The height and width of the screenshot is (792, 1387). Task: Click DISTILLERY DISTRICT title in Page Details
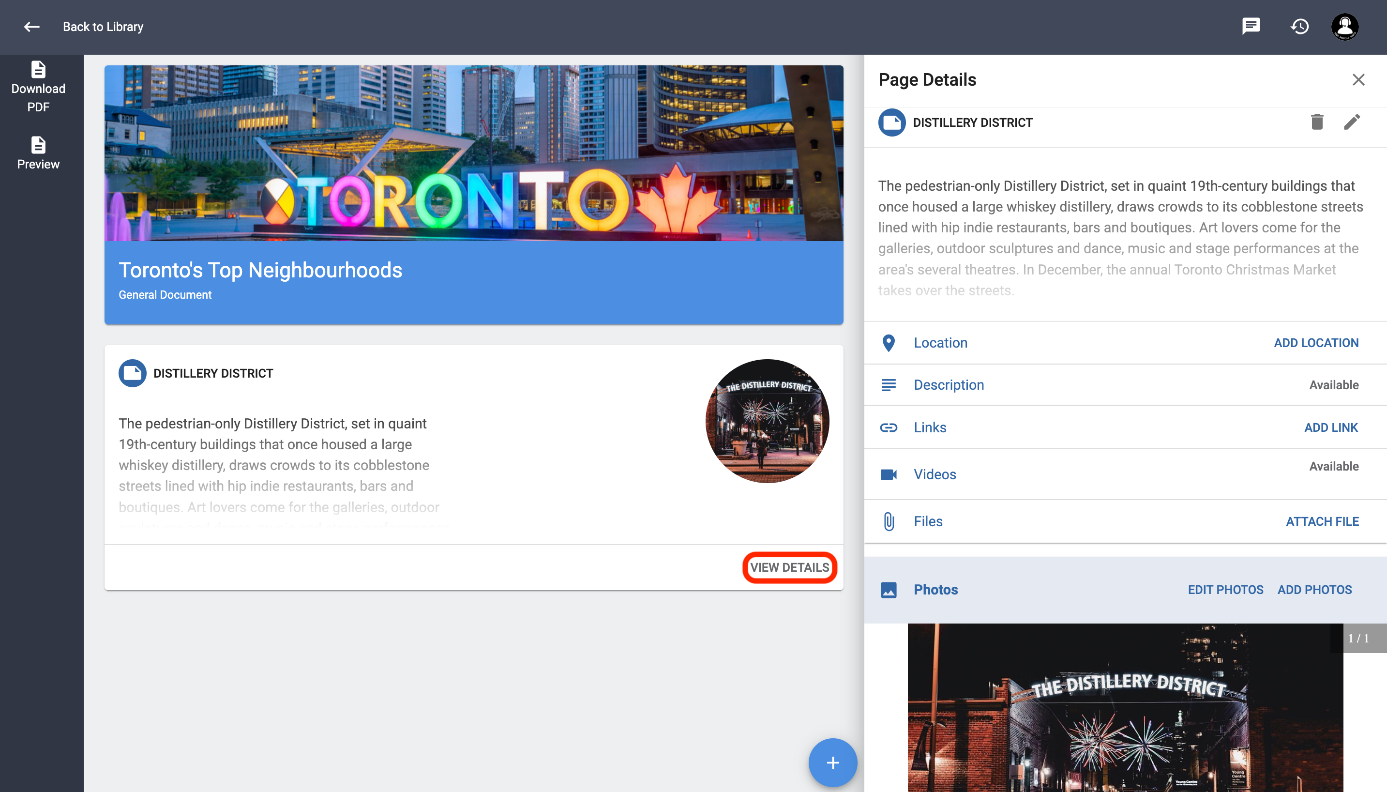pyautogui.click(x=972, y=122)
